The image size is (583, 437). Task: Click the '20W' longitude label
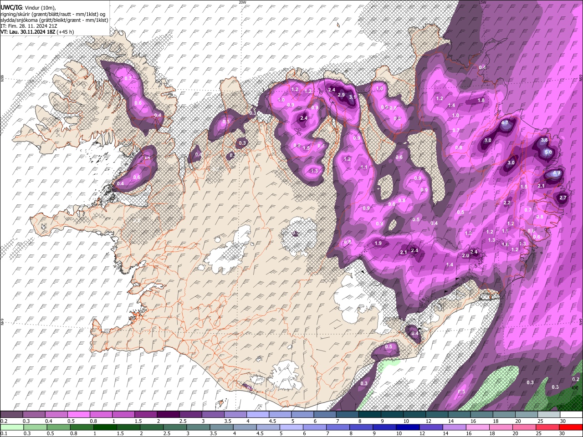(x=242, y=2)
